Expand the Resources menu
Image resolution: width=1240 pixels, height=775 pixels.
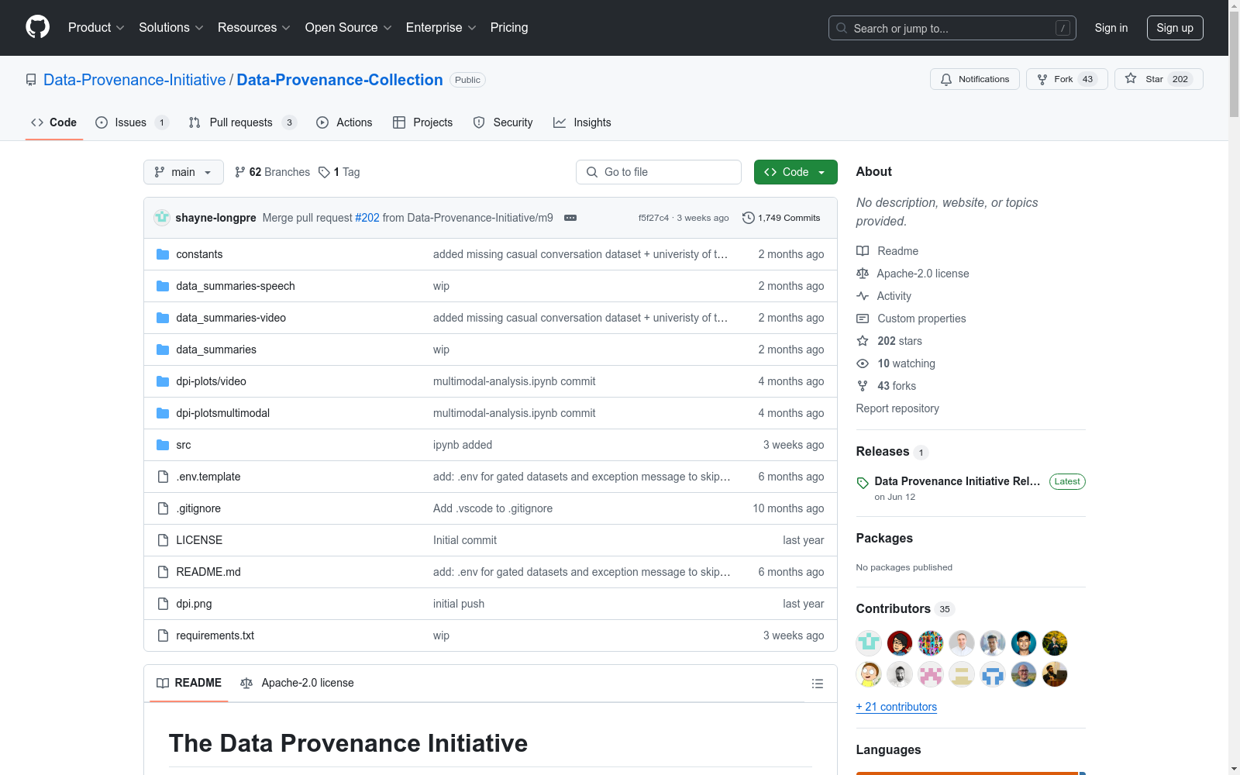tap(254, 28)
